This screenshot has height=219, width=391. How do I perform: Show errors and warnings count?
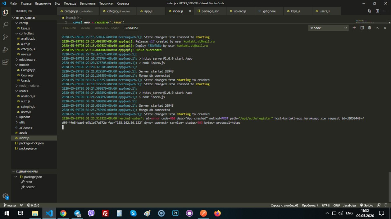point(33,205)
